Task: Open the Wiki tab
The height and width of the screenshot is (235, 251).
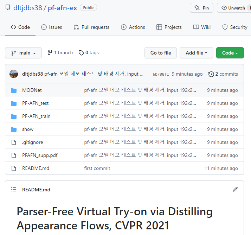Action: [202, 27]
